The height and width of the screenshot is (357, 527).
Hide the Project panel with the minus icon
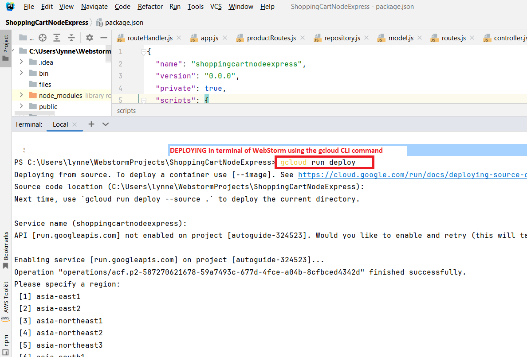click(x=103, y=38)
